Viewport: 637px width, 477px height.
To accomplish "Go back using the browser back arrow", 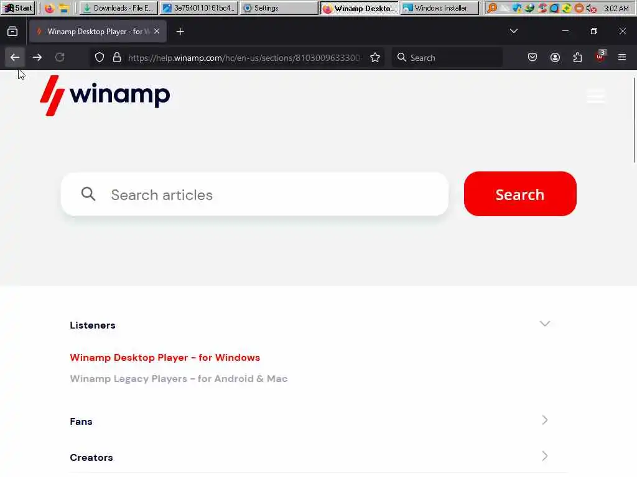I will pyautogui.click(x=15, y=58).
